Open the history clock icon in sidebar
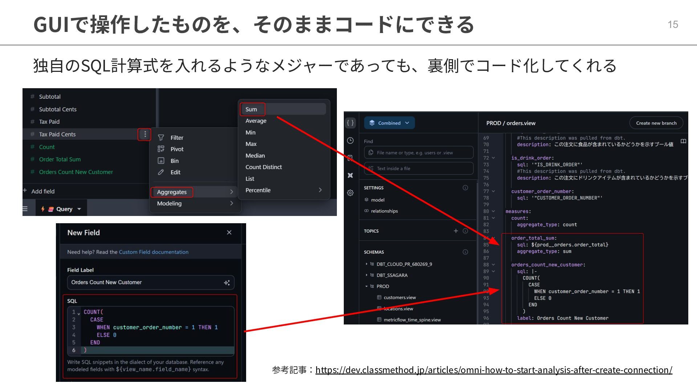 pyautogui.click(x=350, y=140)
